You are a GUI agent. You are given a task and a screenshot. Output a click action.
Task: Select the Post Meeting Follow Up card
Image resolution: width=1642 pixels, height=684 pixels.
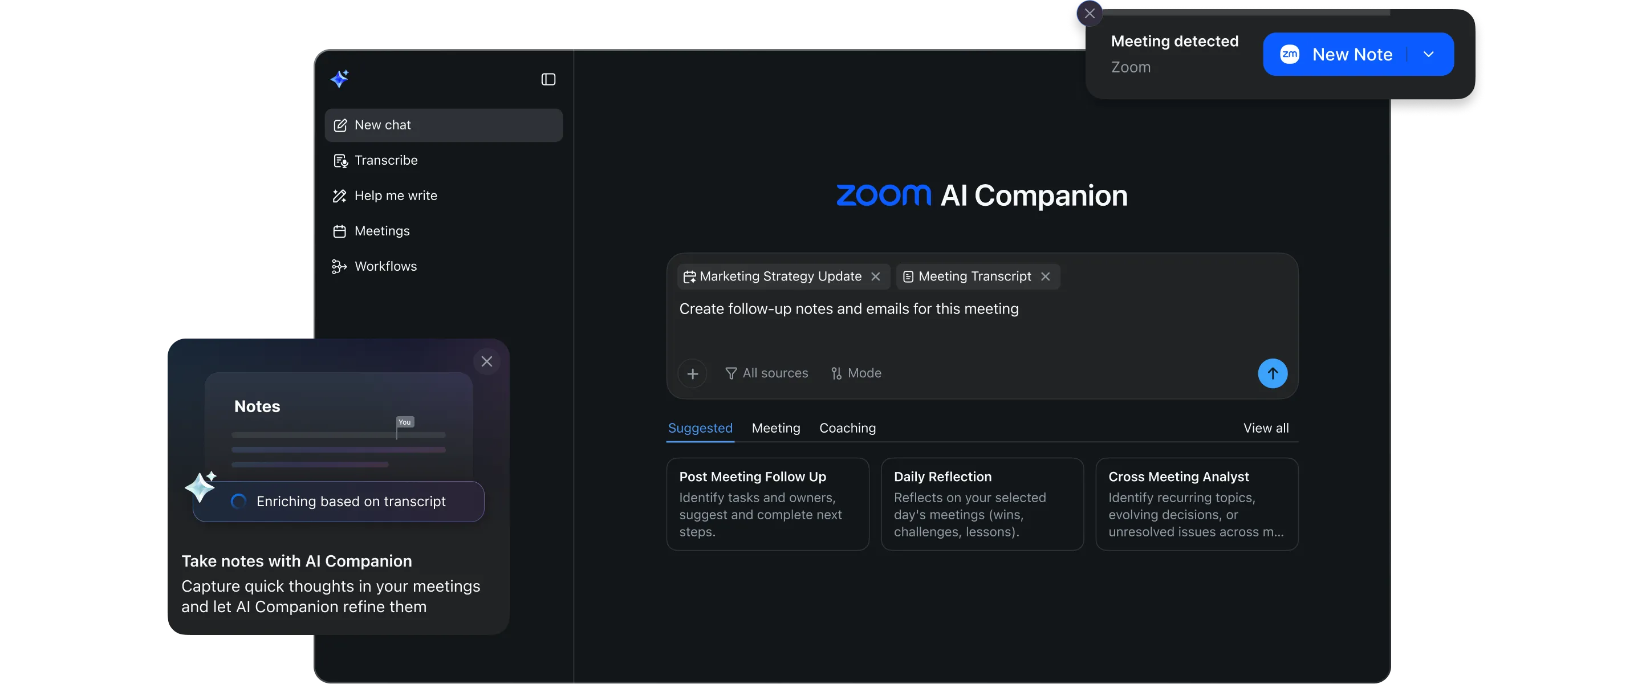767,504
